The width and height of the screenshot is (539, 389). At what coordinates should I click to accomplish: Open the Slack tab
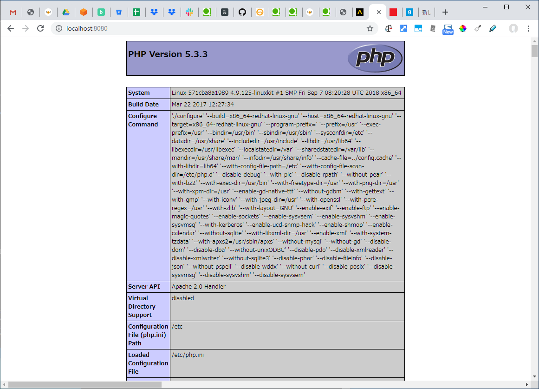coord(189,13)
